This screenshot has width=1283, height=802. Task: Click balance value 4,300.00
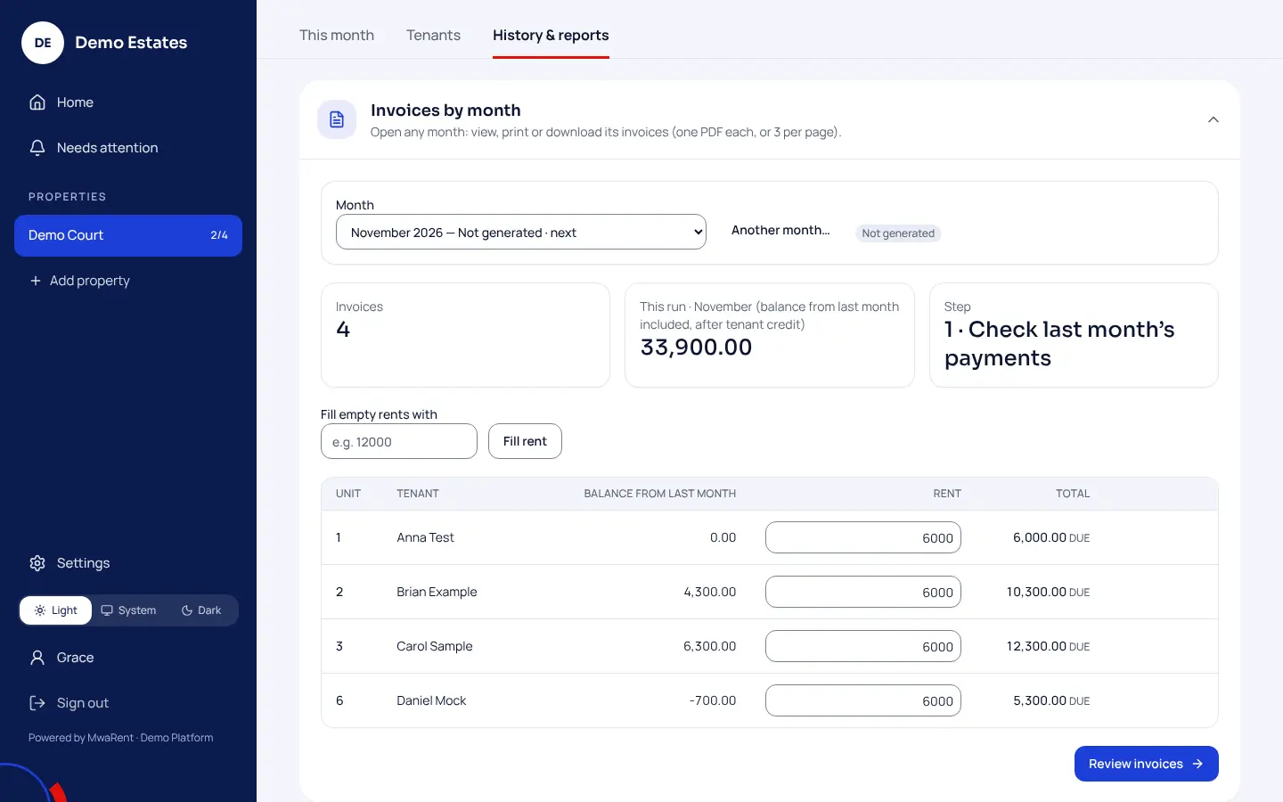(x=710, y=592)
